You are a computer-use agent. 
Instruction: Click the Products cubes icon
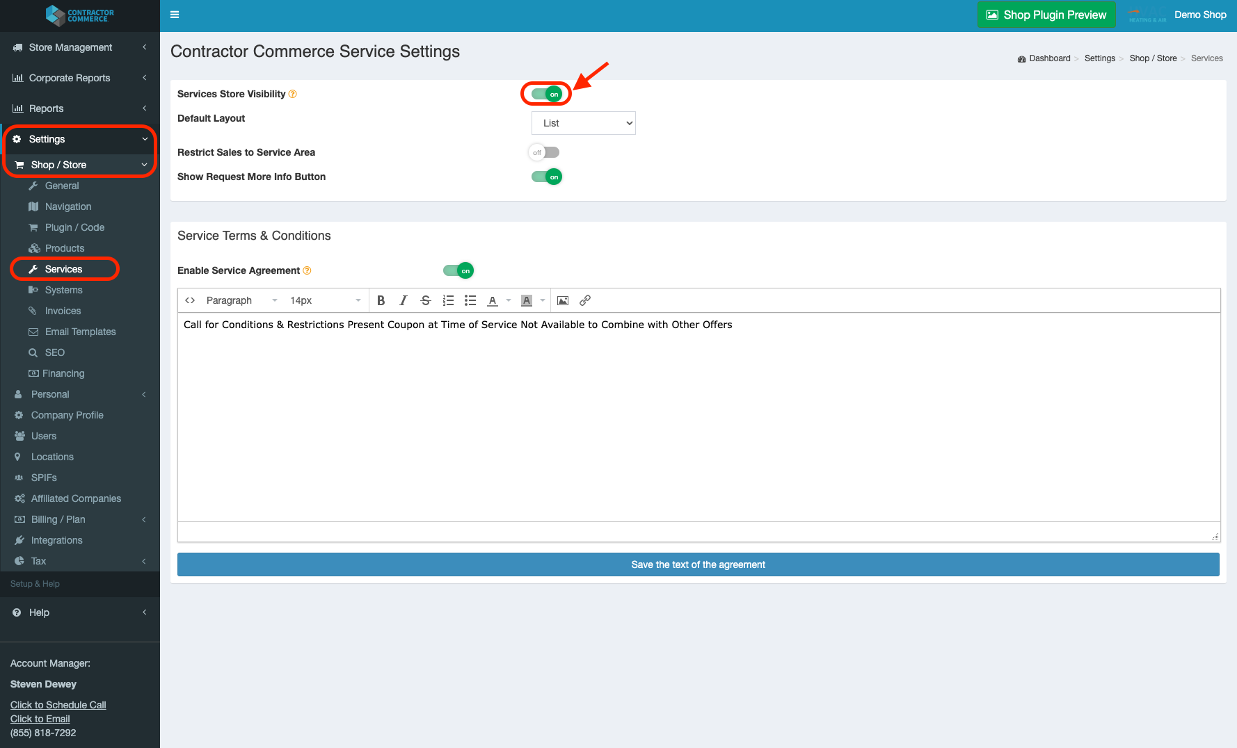[34, 248]
